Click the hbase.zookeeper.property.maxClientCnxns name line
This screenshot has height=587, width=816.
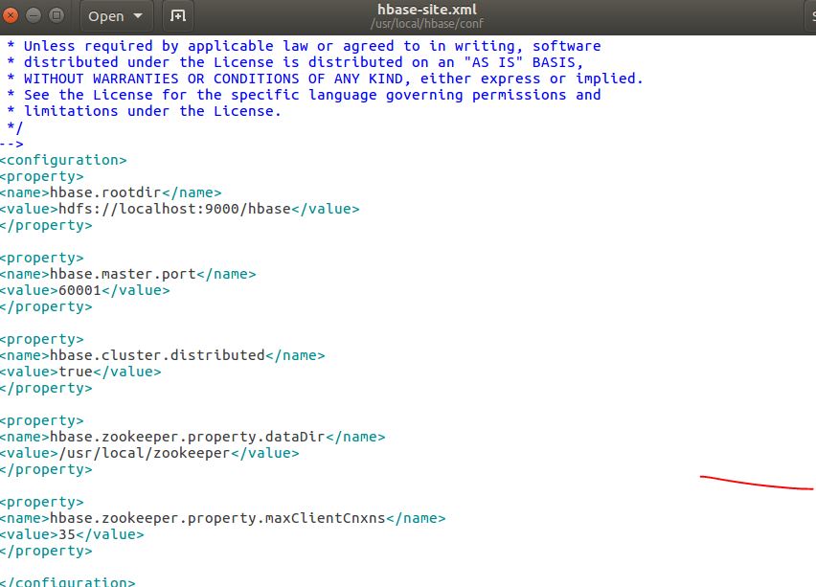tap(223, 518)
